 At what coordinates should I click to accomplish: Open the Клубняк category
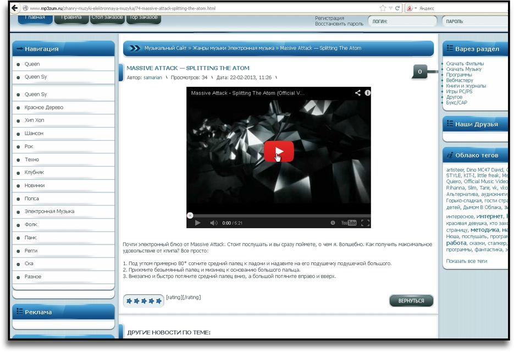pos(34,173)
